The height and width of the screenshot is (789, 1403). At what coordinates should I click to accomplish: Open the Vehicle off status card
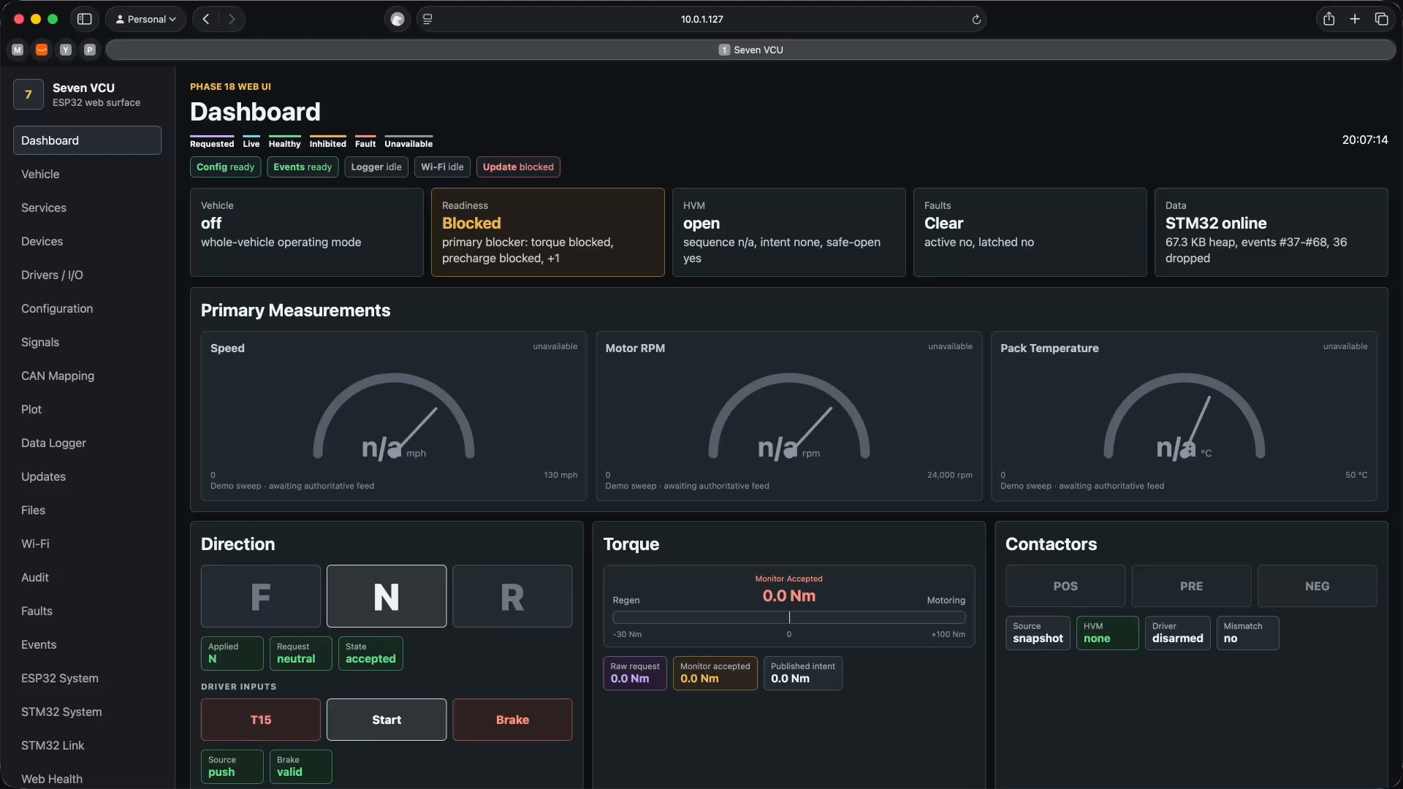click(x=307, y=232)
